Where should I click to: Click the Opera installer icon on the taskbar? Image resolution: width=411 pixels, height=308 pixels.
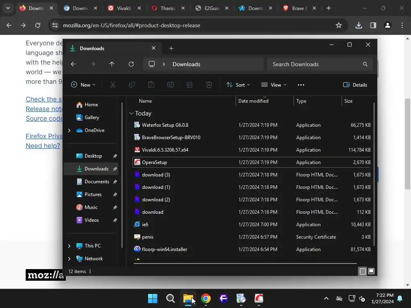[259, 298]
